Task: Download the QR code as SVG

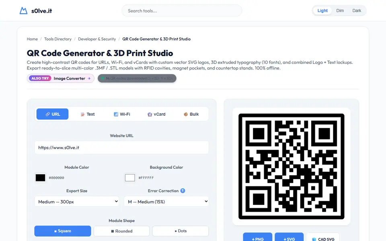Action: pos(289,237)
